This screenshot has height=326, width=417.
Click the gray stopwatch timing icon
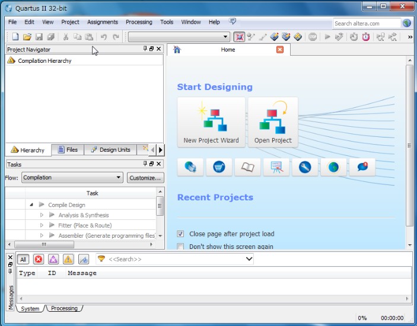click(x=354, y=37)
